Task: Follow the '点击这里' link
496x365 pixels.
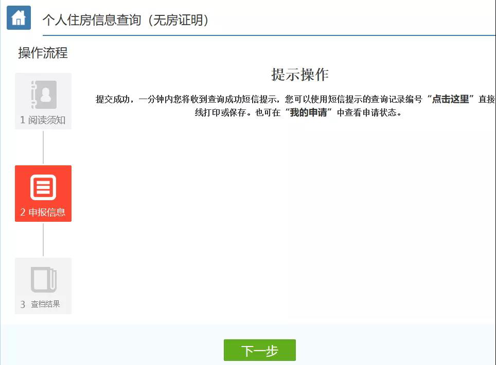Action: (450, 99)
